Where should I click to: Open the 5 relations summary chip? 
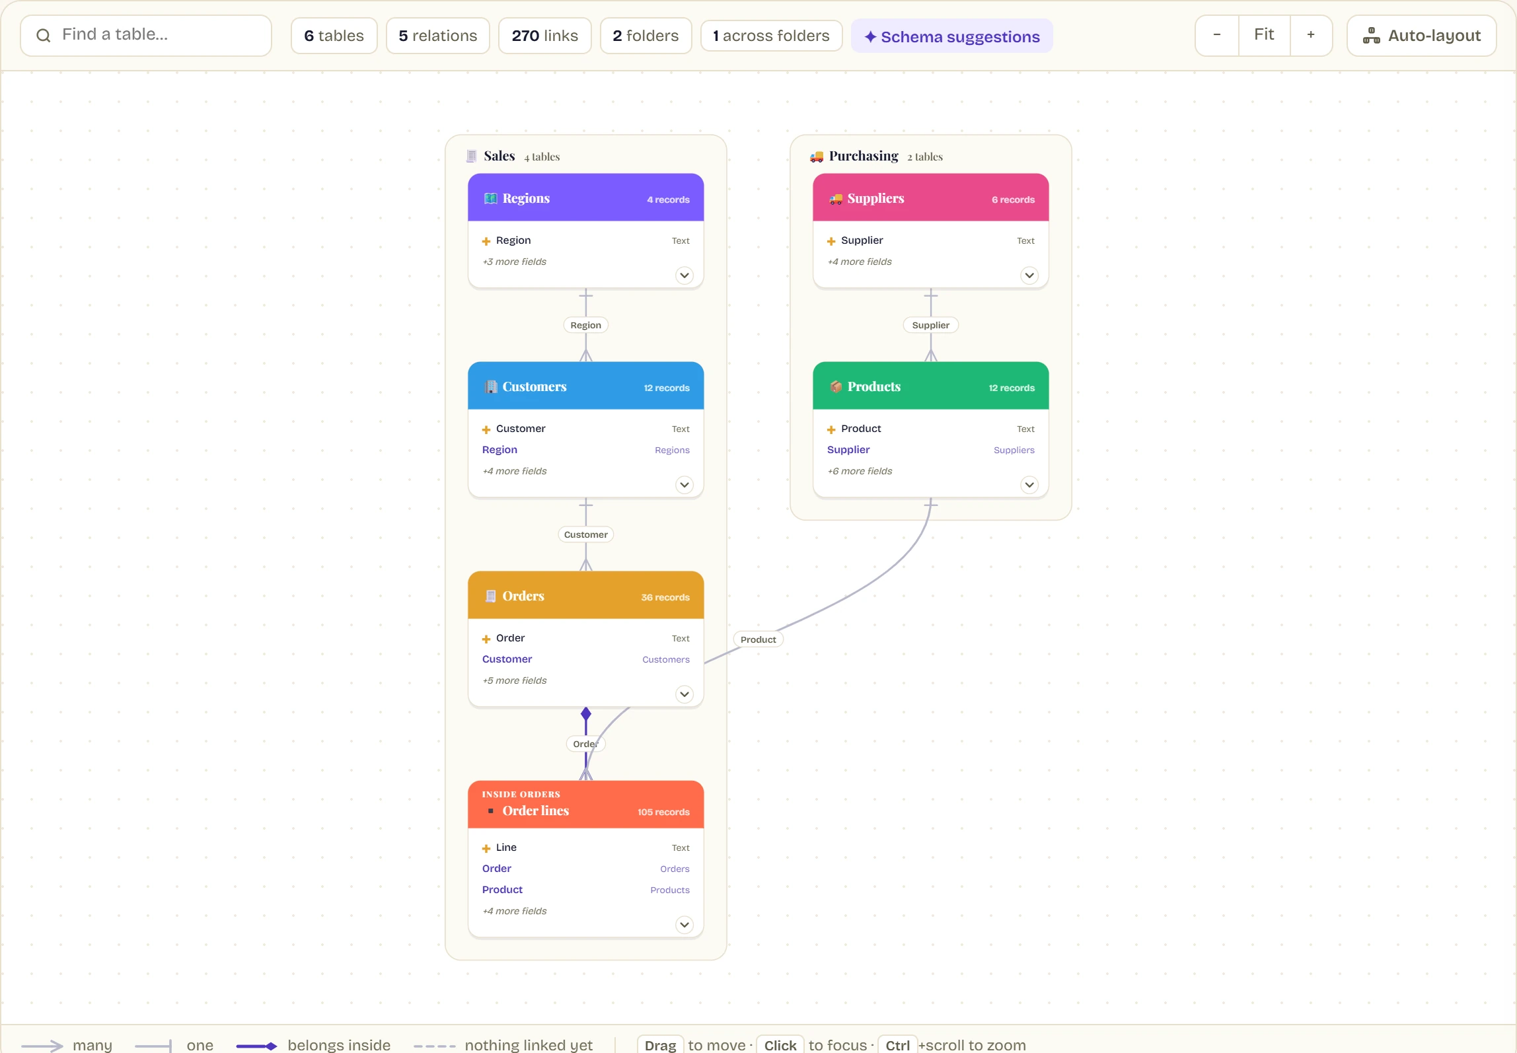tap(438, 36)
